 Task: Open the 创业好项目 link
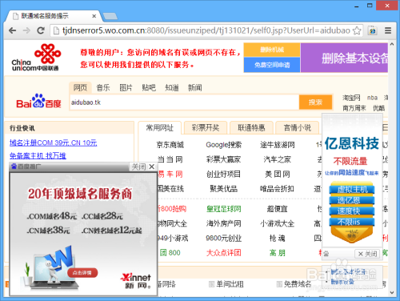tap(224, 175)
